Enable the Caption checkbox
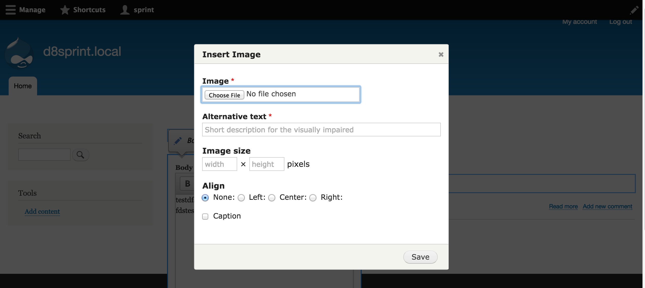The width and height of the screenshot is (645, 288). [x=205, y=216]
